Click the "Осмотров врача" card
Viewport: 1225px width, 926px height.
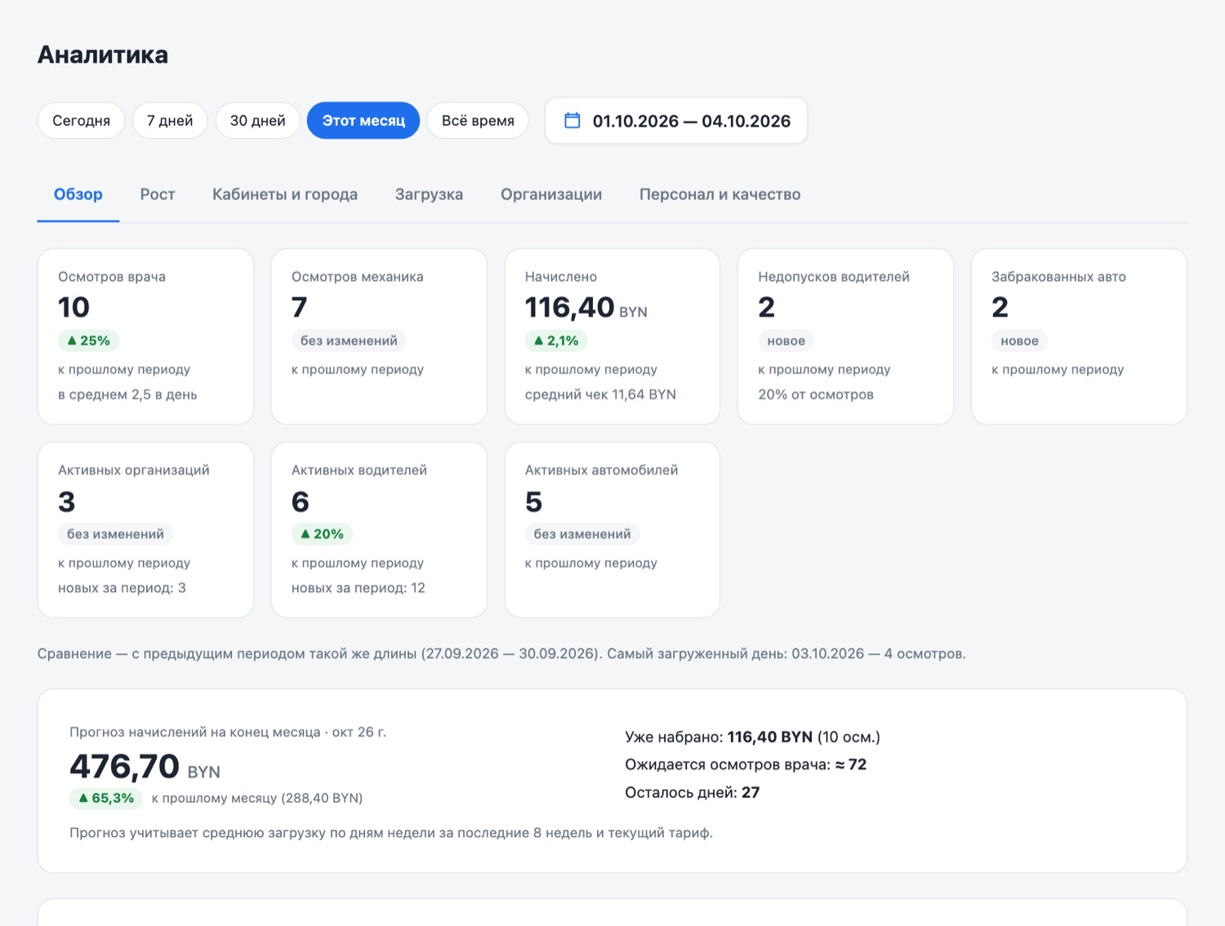click(x=145, y=336)
